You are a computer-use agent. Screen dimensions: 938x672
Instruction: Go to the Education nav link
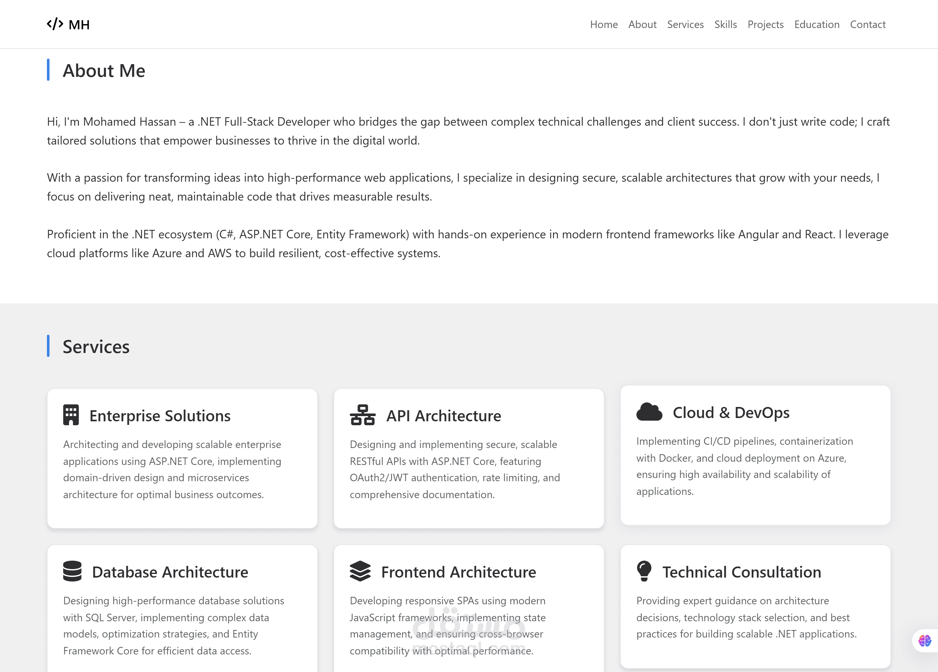[x=817, y=24]
